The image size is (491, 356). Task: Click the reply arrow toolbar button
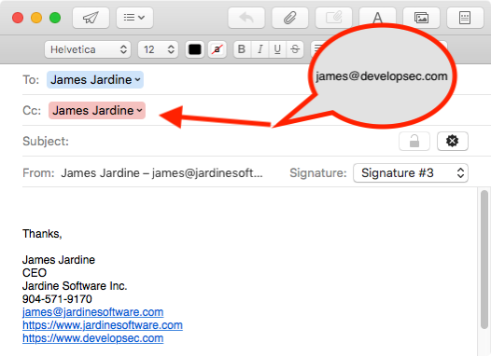click(x=246, y=18)
